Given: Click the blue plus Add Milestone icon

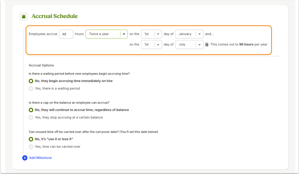Looking at the screenshot, I should pyautogui.click(x=25, y=158).
